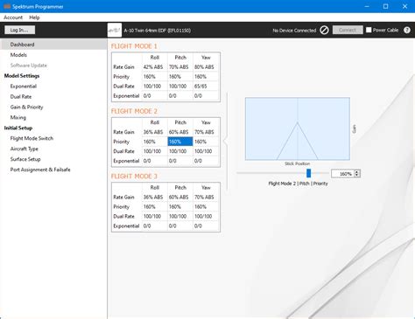The image size is (415, 319).
Task: Select Flight Mode 3 Roll Dual Rate cell
Action: 155,216
